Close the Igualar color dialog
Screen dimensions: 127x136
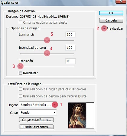[x=121, y=2]
